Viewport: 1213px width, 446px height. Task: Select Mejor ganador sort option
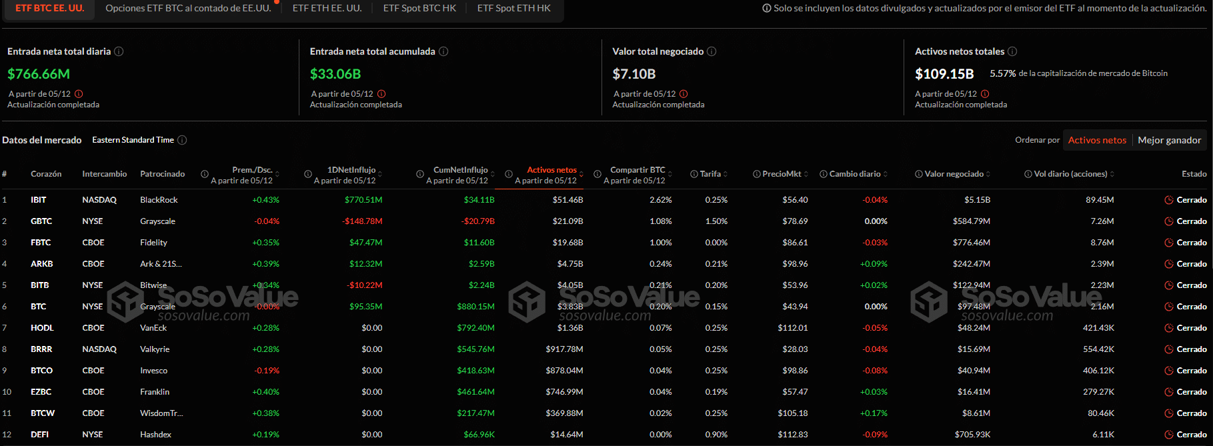pos(1169,140)
